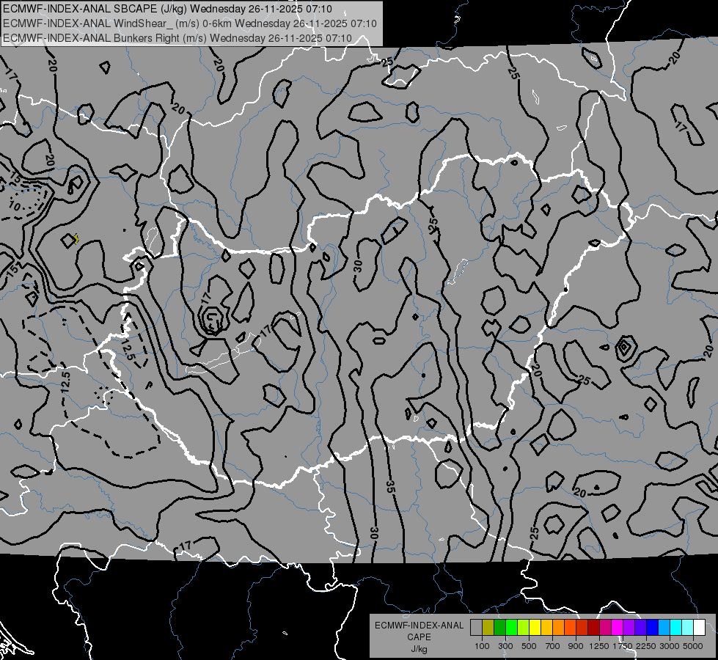Click the olive swatch in CAPE legend
Viewport: 718px width, 660px height.
pos(488,627)
